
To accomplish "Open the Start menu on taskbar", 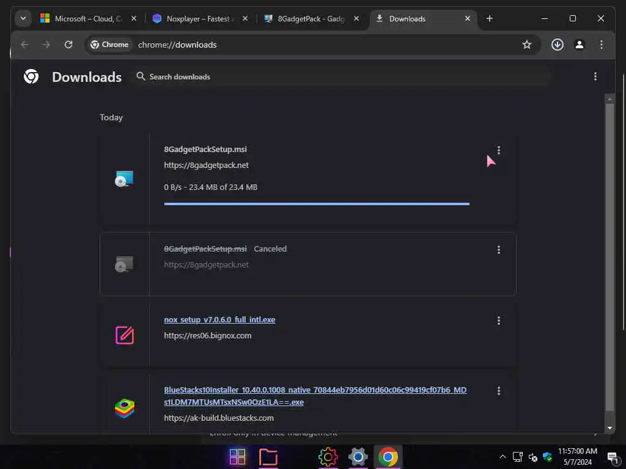I will click(x=238, y=457).
